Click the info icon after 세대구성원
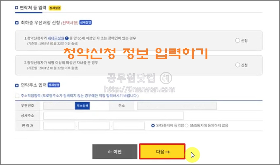Viewport: 280px width, 165px height. click(67, 38)
